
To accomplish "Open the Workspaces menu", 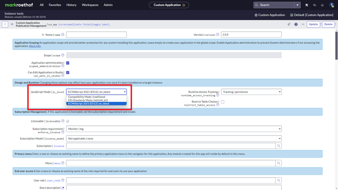I will [x=90, y=5].
